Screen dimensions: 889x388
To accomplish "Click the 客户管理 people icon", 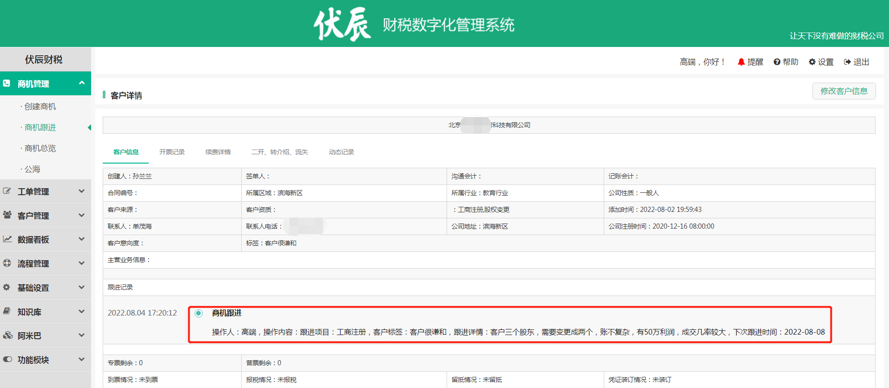I will (7, 215).
